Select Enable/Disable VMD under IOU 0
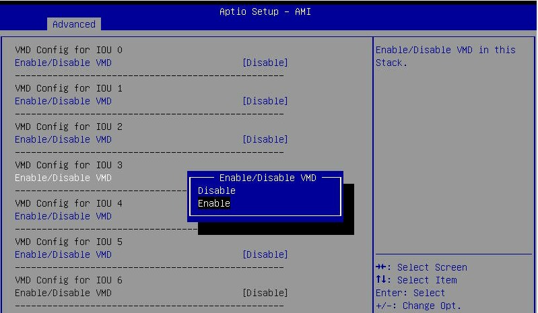Viewport: 538px width, 313px height. pos(63,63)
